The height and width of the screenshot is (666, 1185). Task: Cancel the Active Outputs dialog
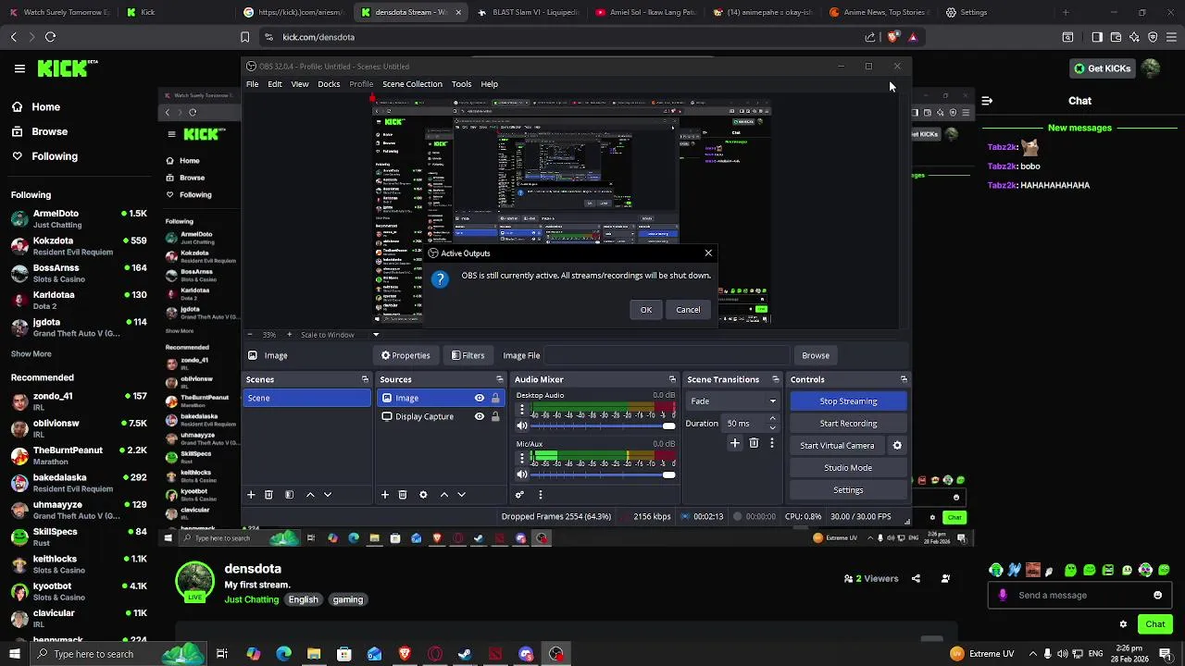tap(688, 310)
